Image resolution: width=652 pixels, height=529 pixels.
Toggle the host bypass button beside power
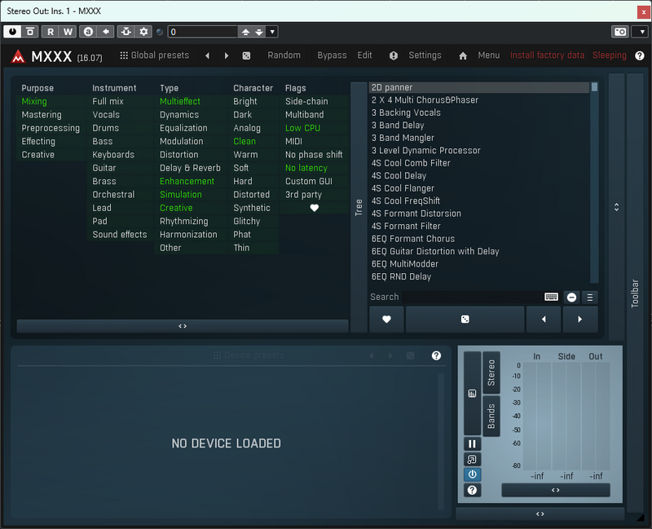coord(30,32)
